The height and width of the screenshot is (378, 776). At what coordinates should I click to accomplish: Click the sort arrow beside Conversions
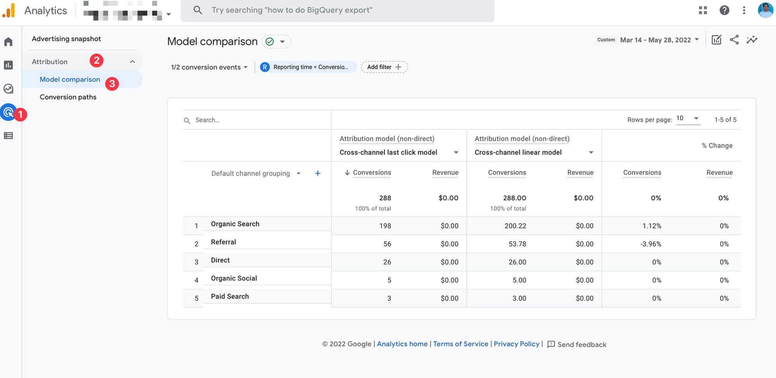click(x=347, y=173)
